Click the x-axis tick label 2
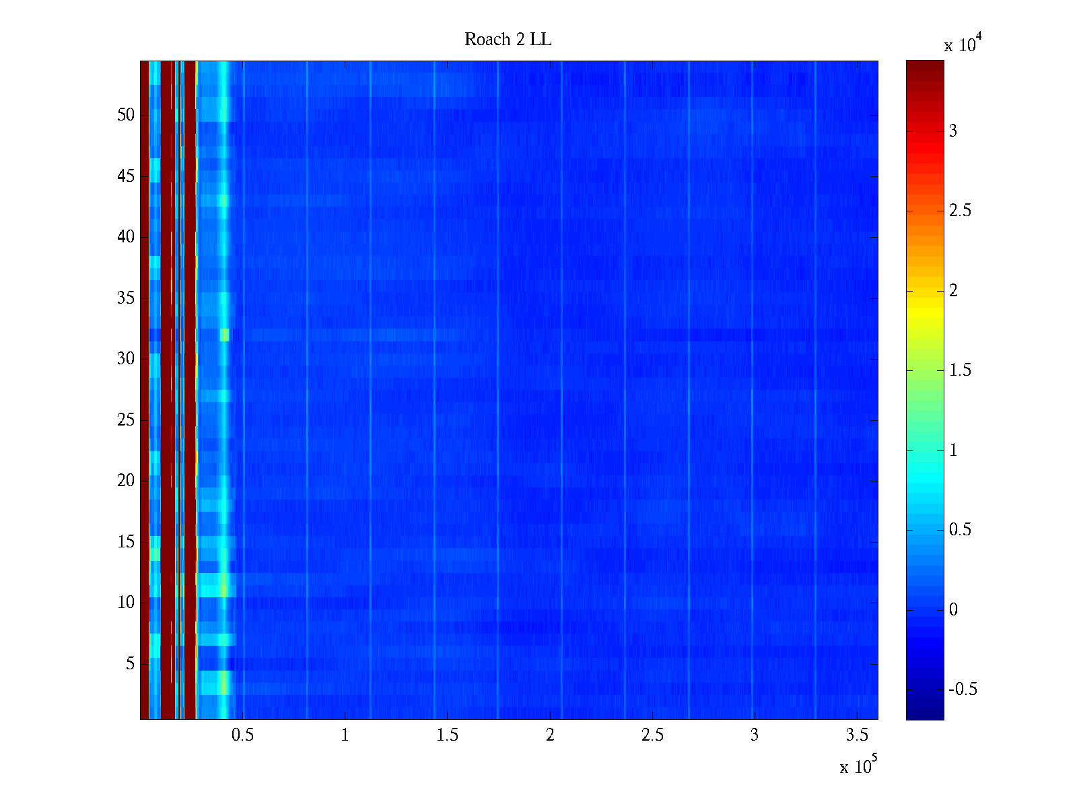The width and height of the screenshot is (1077, 808). click(x=550, y=735)
